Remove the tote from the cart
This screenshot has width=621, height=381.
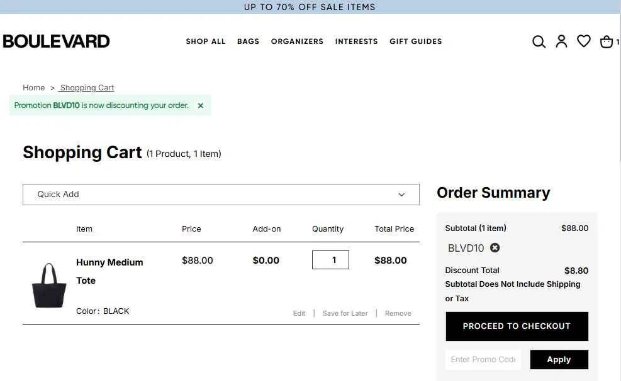398,313
